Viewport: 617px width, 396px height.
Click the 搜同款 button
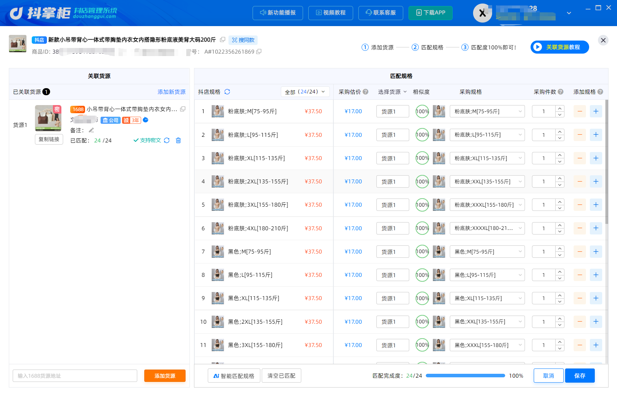coord(243,40)
